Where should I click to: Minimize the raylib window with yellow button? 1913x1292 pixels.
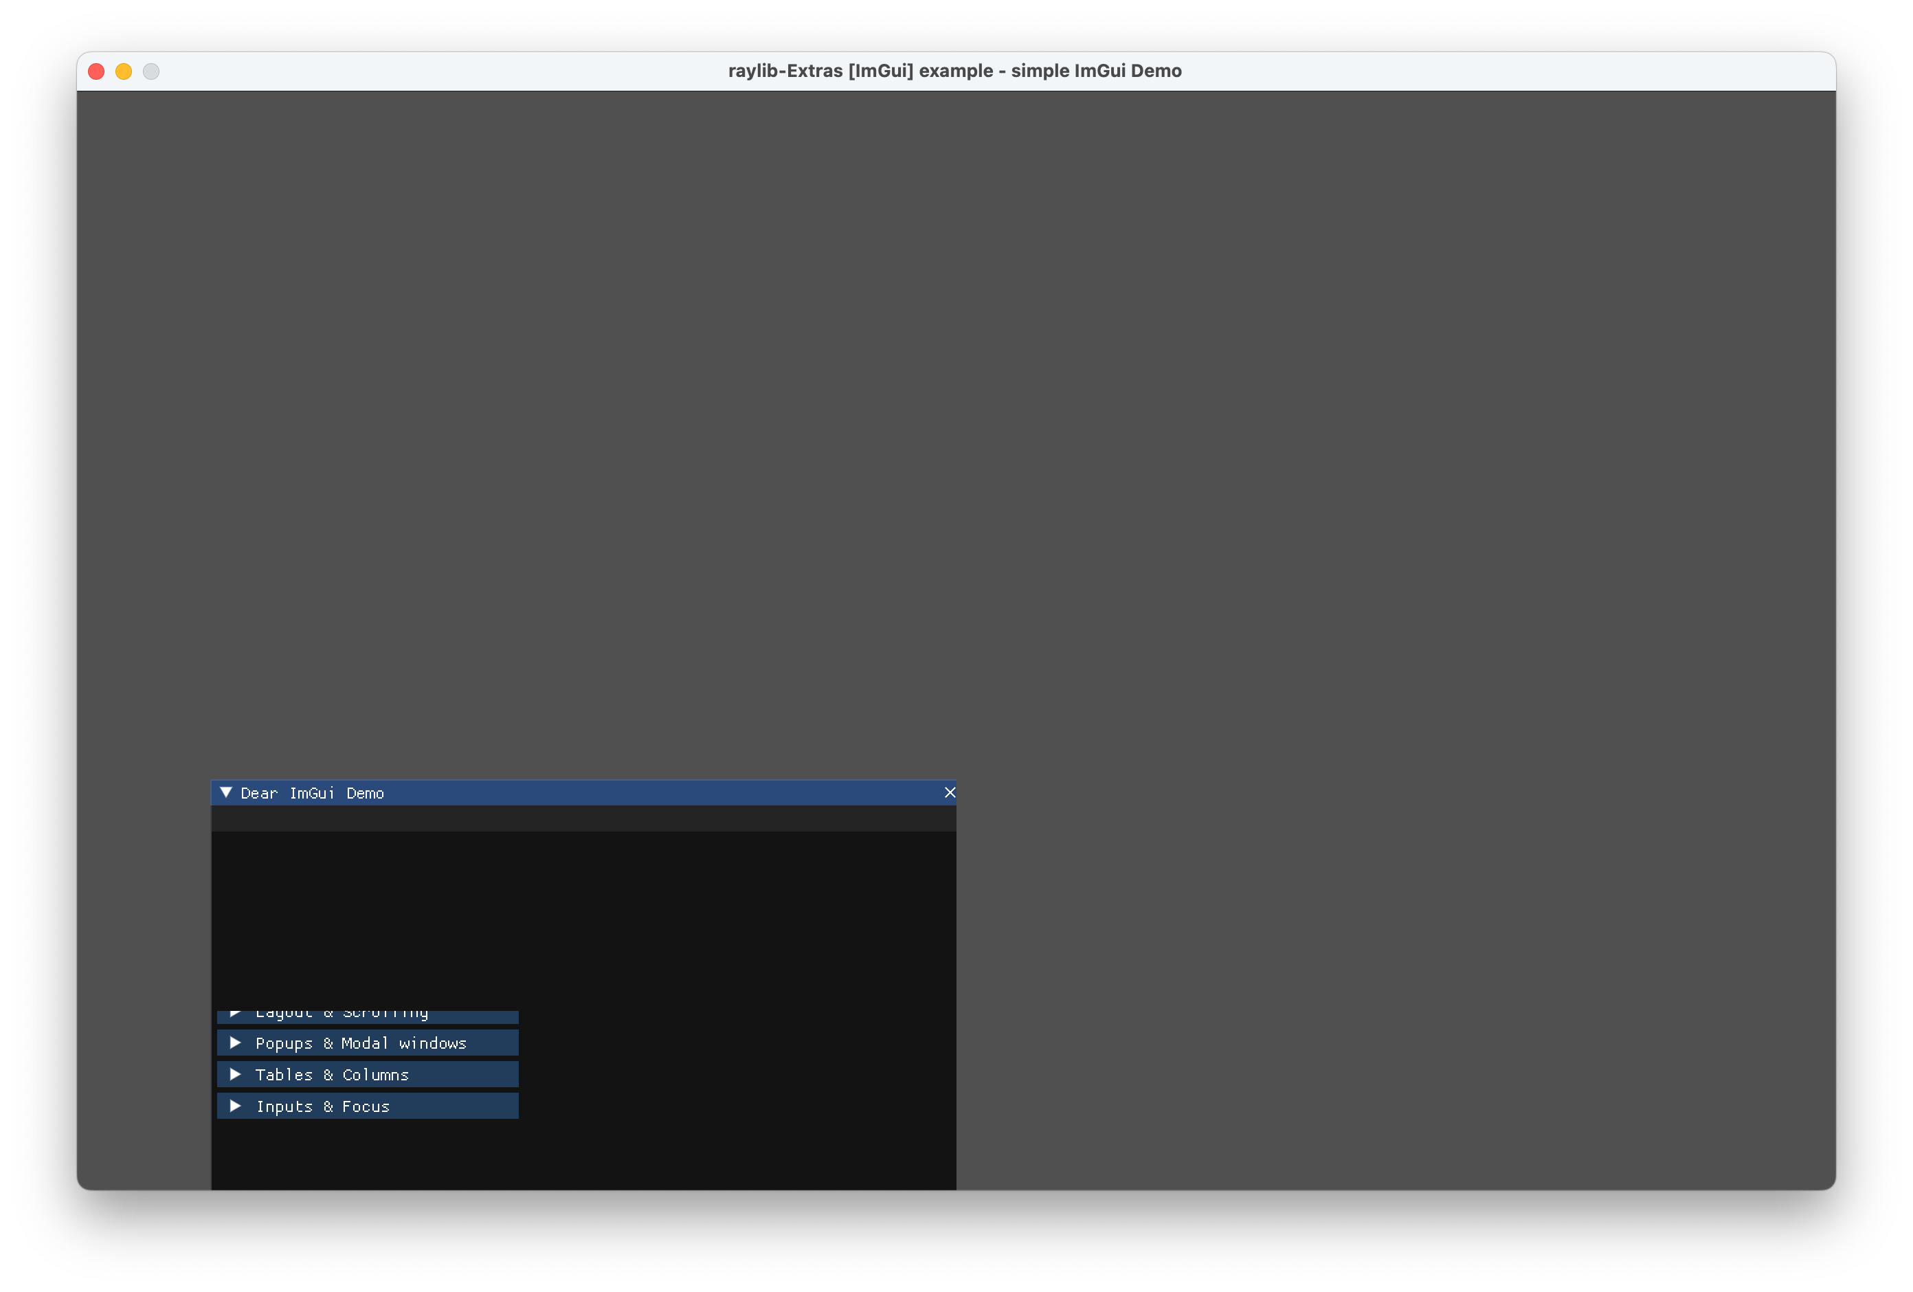click(124, 71)
